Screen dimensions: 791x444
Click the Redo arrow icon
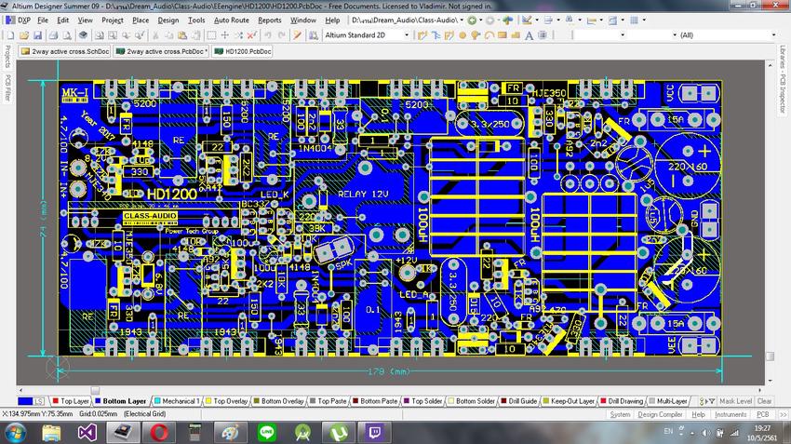pos(281,35)
